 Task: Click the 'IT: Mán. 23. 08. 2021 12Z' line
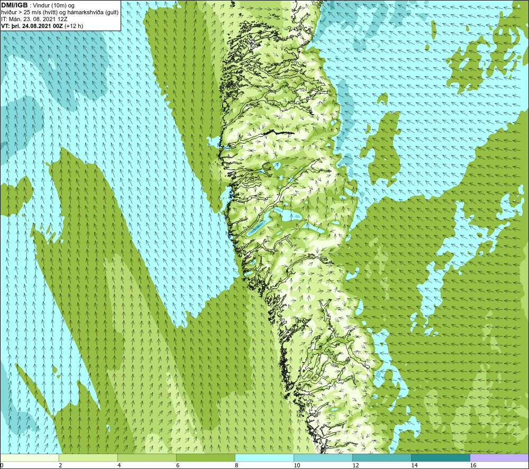pos(34,19)
